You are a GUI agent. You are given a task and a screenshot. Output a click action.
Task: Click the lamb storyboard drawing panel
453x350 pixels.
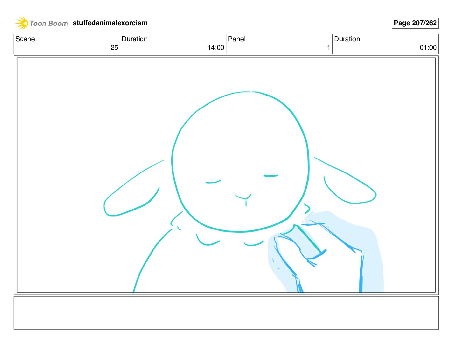pos(226,175)
